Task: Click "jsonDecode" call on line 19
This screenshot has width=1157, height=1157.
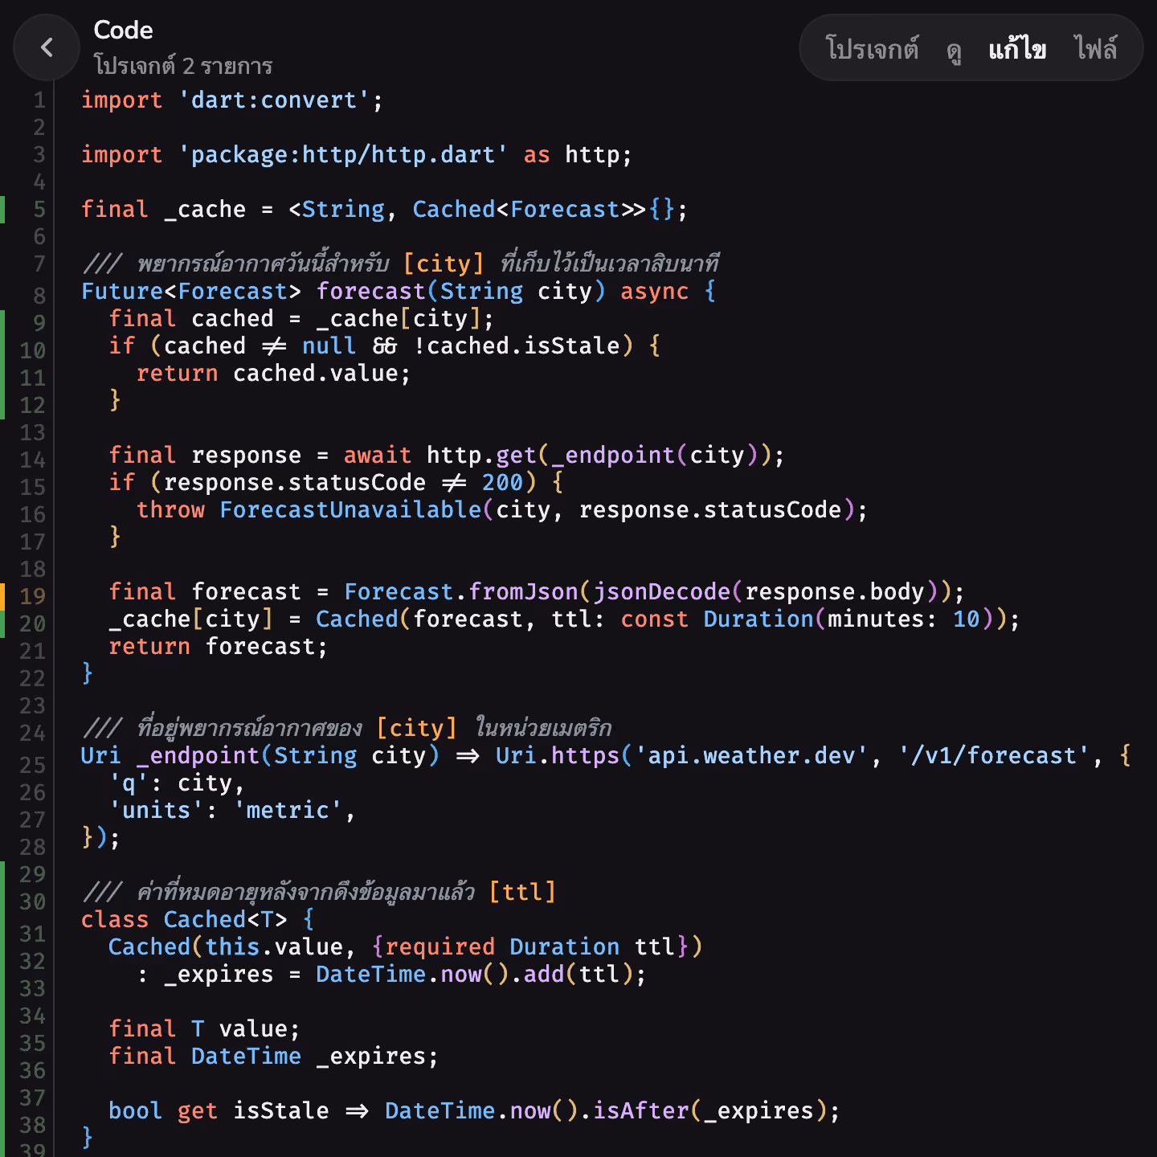Action: tap(660, 592)
